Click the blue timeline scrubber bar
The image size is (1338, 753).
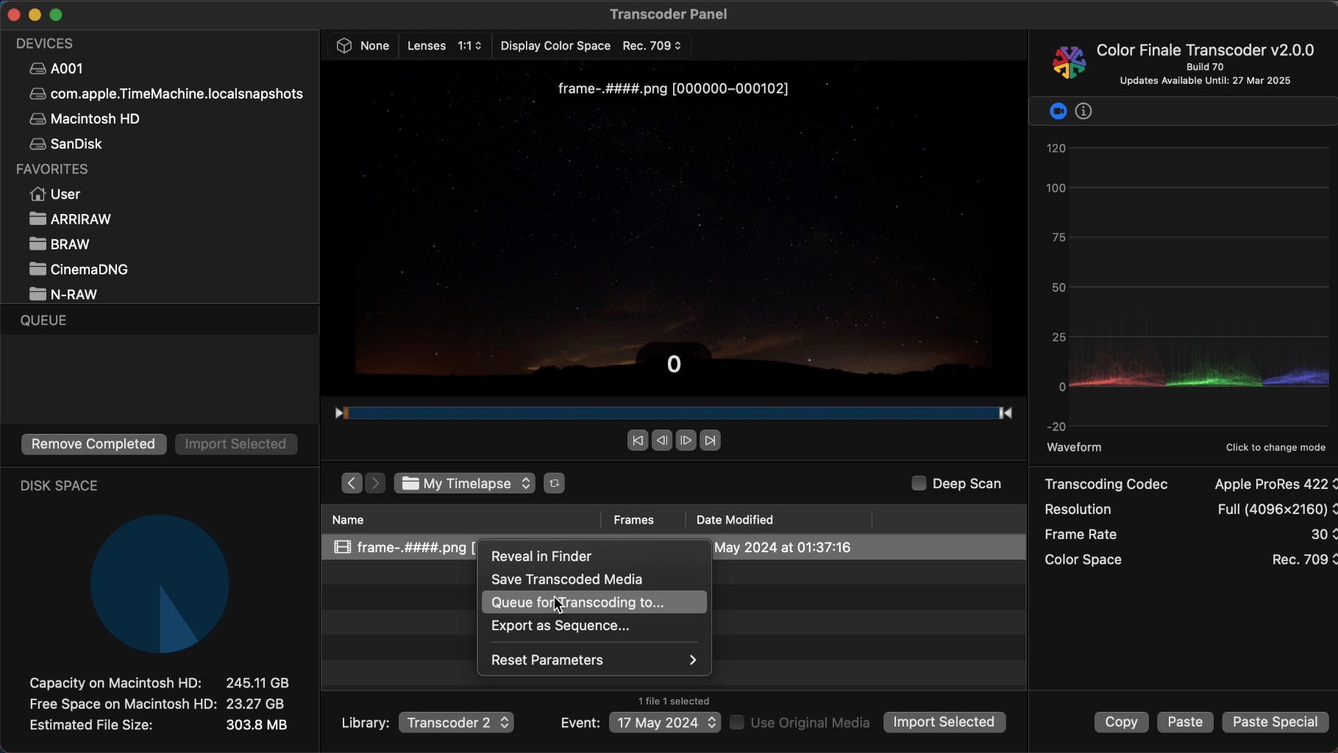672,413
